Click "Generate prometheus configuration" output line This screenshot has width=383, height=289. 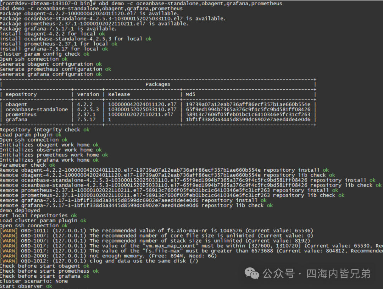point(55,69)
